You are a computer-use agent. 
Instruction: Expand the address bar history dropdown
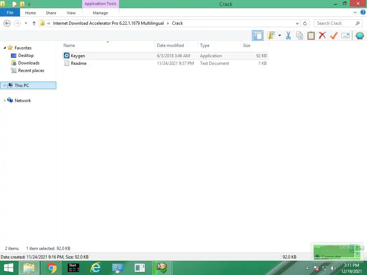(x=297, y=23)
